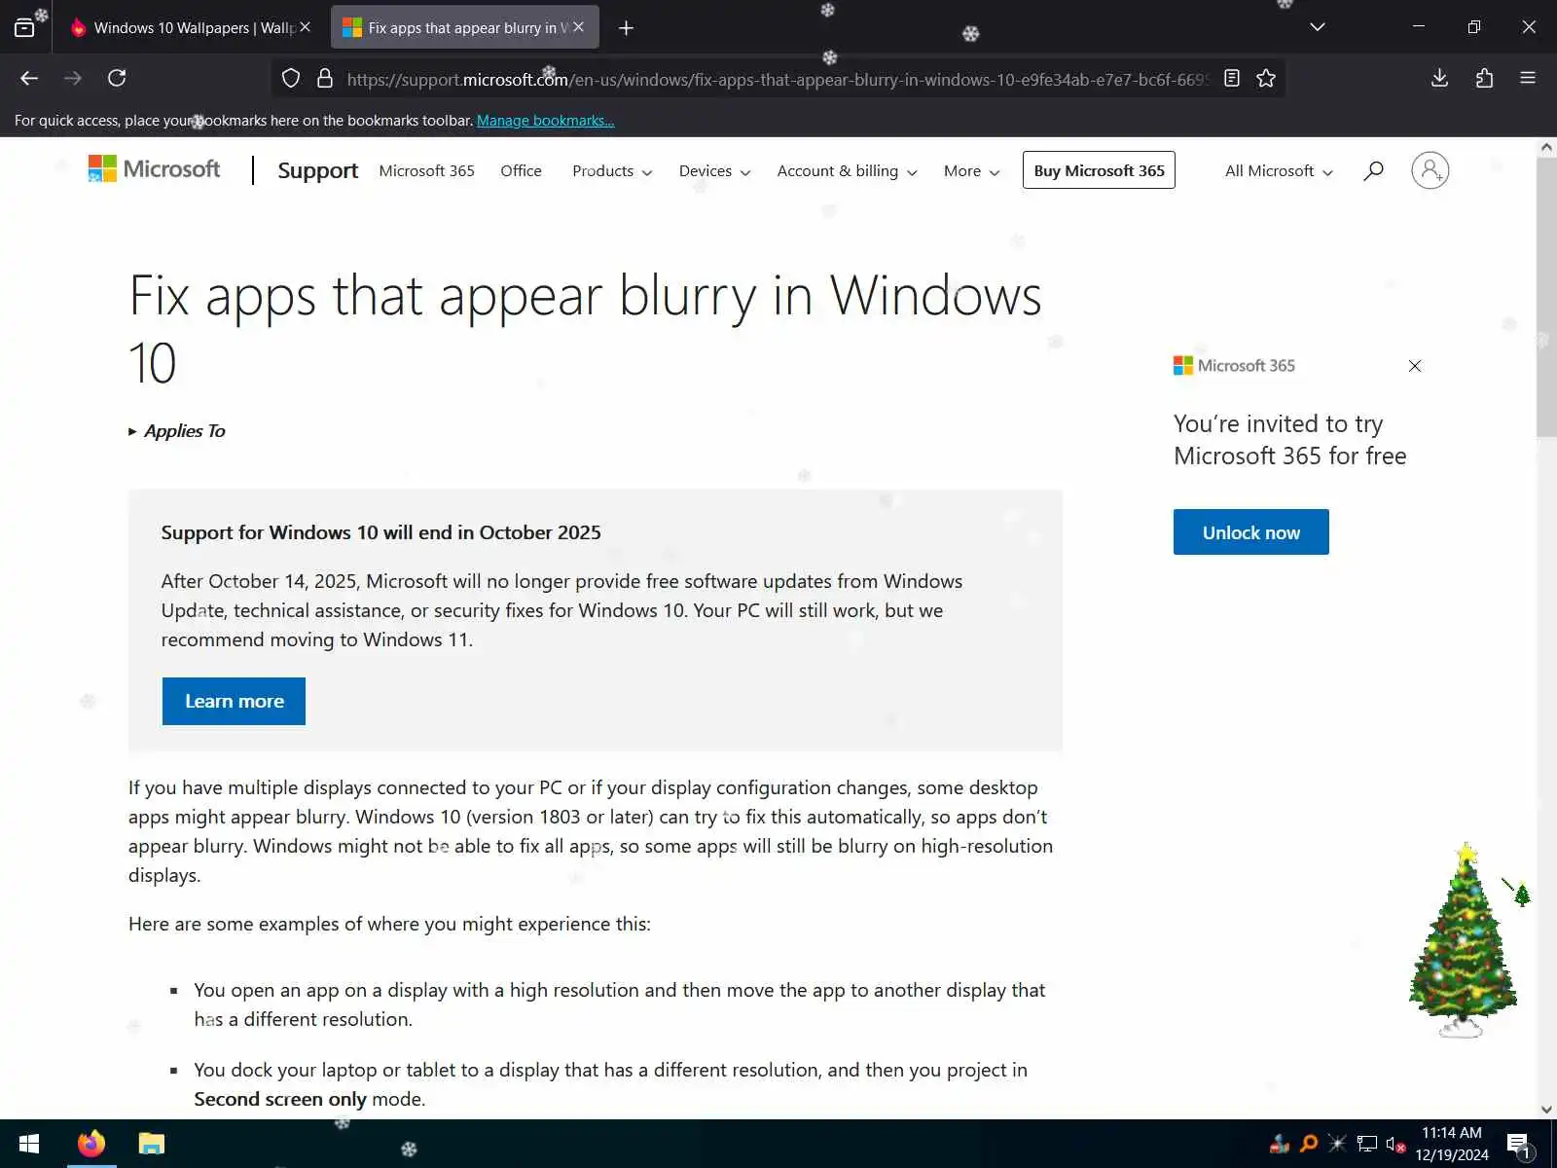Click the sign-in account avatar icon

pyautogui.click(x=1430, y=170)
